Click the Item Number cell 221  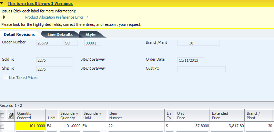pos(136,126)
